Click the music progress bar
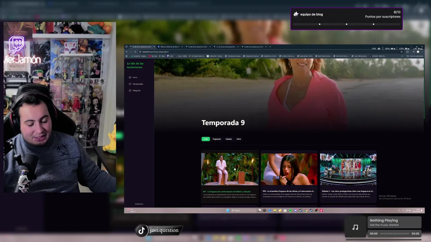431x242 pixels. click(394, 234)
